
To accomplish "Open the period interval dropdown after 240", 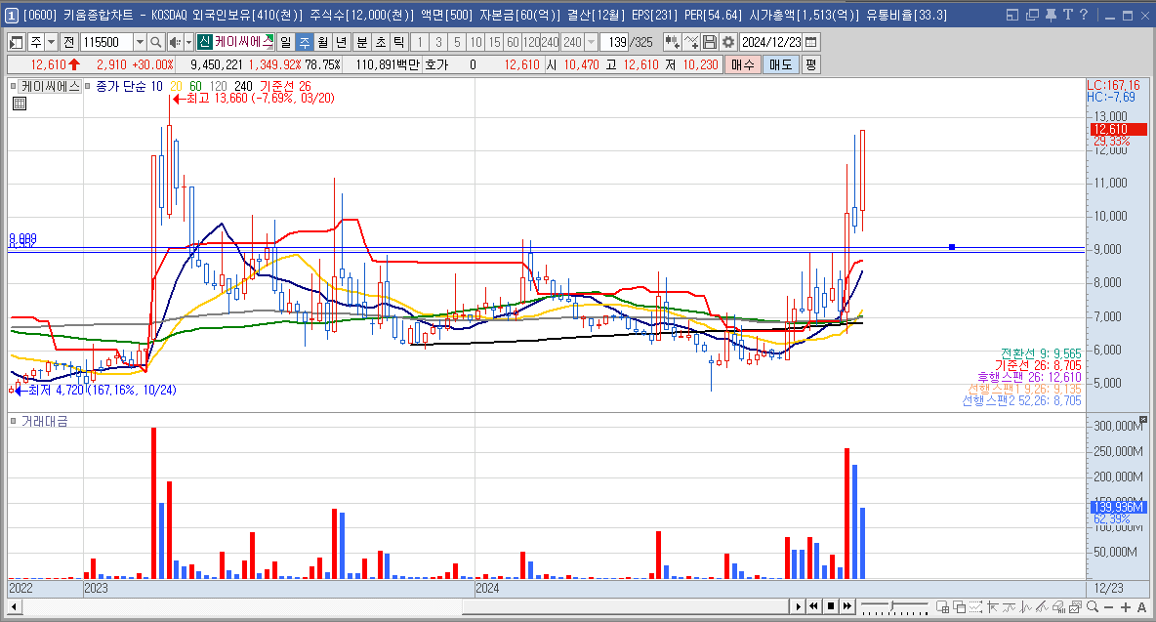I will pyautogui.click(x=591, y=42).
